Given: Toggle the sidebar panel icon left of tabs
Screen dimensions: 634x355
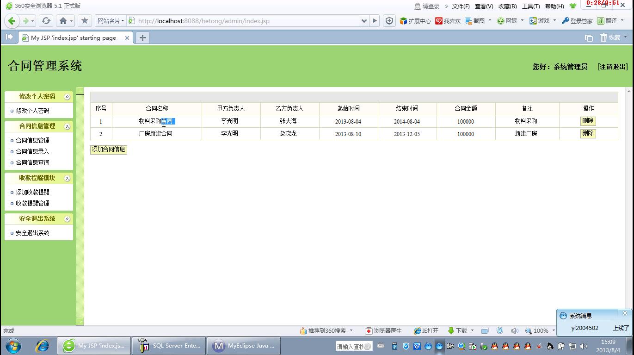Looking at the screenshot, I should coord(9,37).
